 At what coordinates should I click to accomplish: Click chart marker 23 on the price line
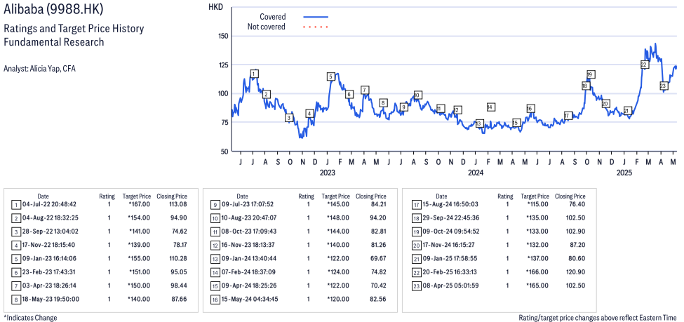tap(664, 86)
